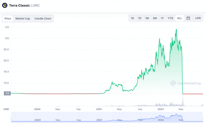
Task: Click the 40.0 y-axis label
Action: click(x=6, y=72)
